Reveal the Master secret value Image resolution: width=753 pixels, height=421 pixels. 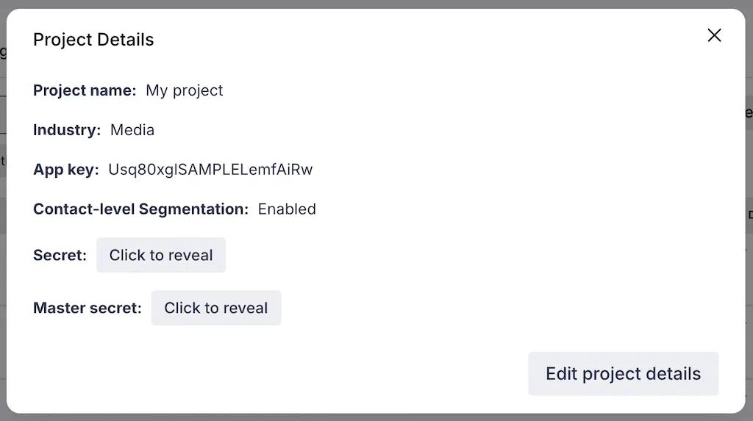click(x=216, y=308)
